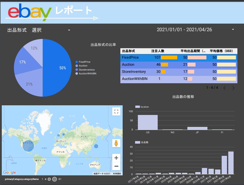Click the レポート header title
Image resolution: width=244 pixels, height=185 pixels.
[x=73, y=10]
